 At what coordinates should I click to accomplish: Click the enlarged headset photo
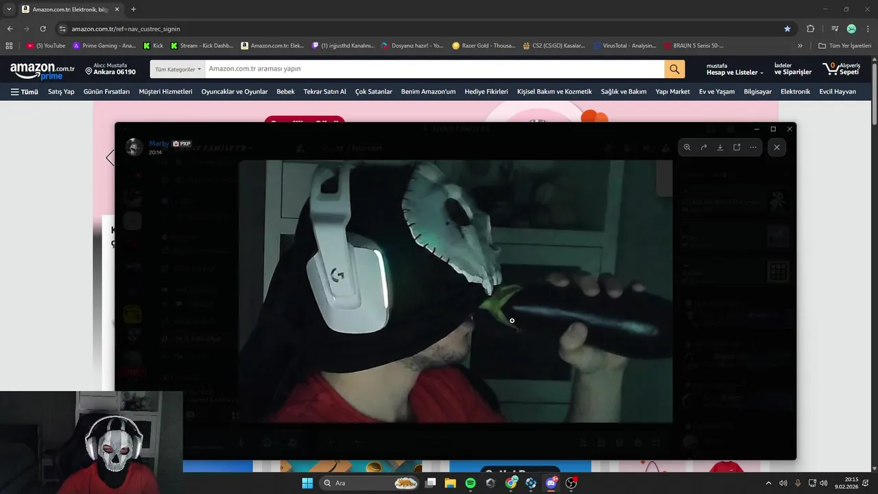[455, 291]
